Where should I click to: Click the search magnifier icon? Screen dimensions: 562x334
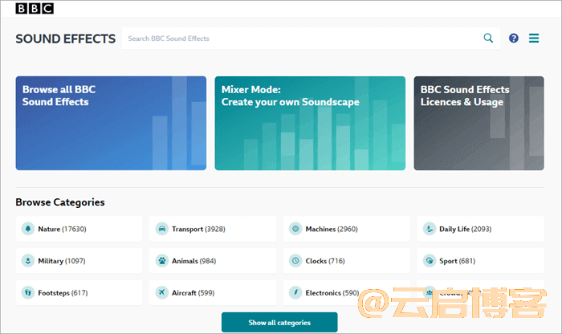(488, 38)
